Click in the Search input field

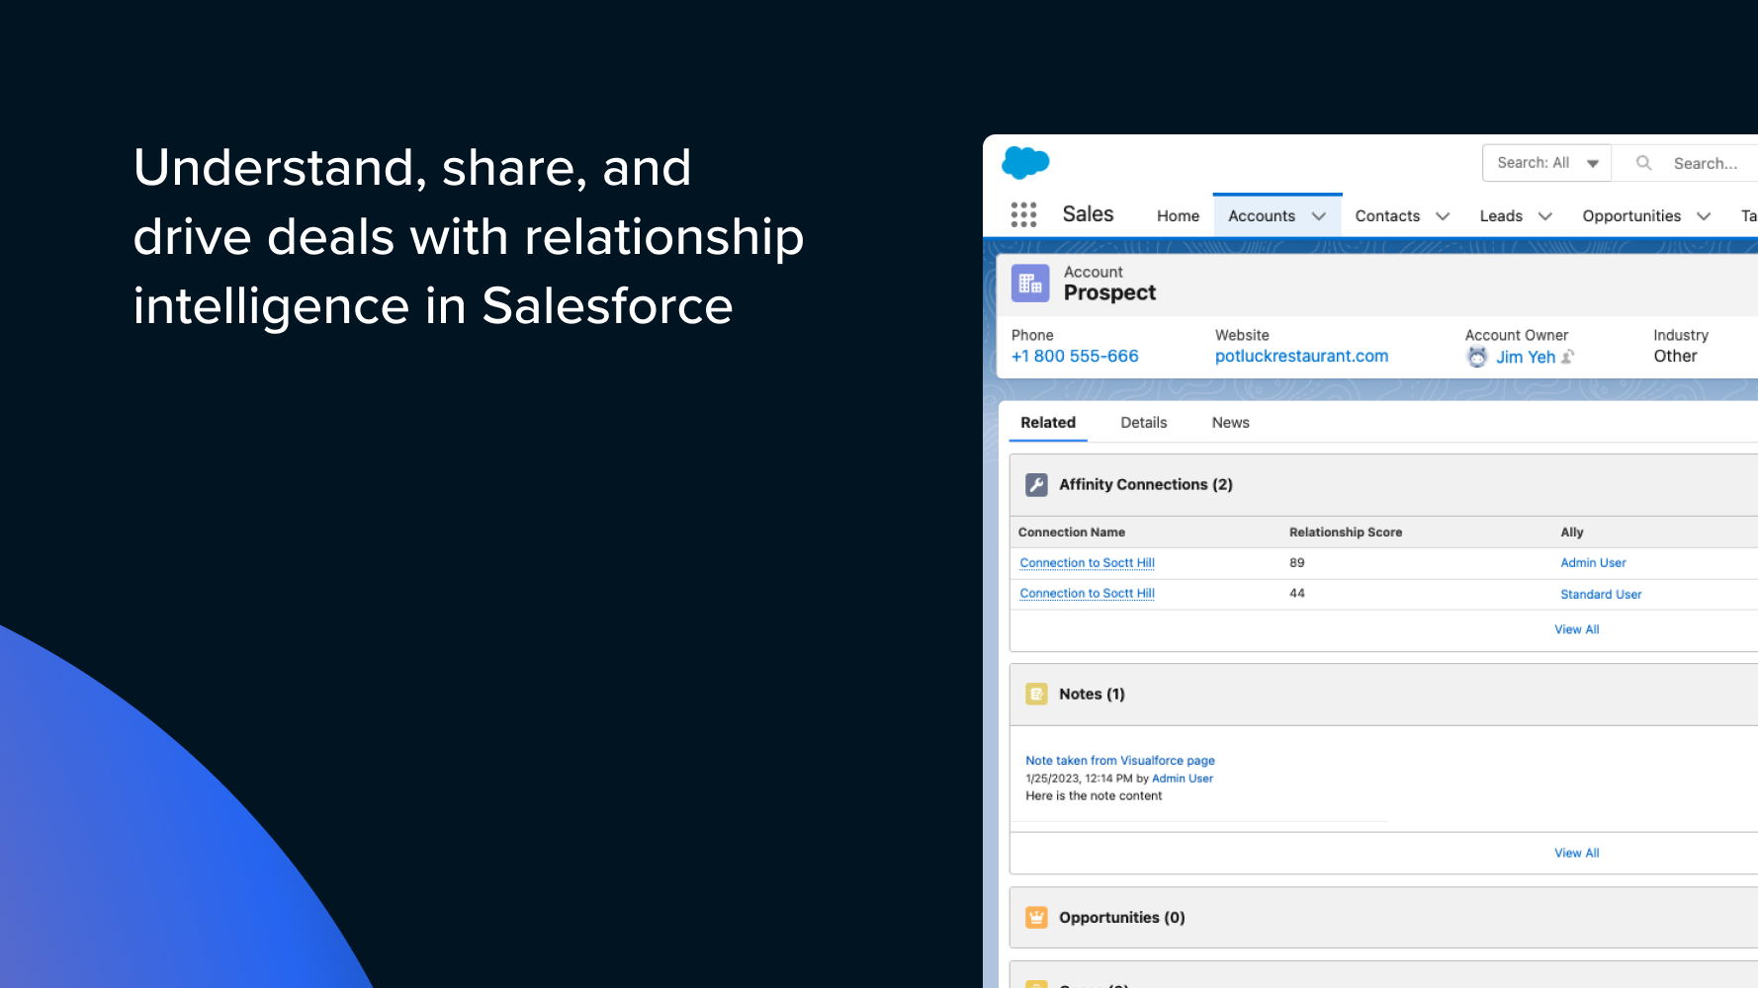(x=1708, y=163)
